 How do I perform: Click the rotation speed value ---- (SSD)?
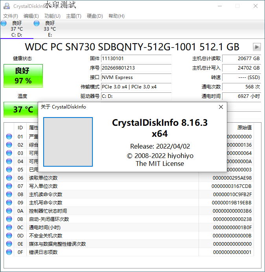click(x=241, y=77)
